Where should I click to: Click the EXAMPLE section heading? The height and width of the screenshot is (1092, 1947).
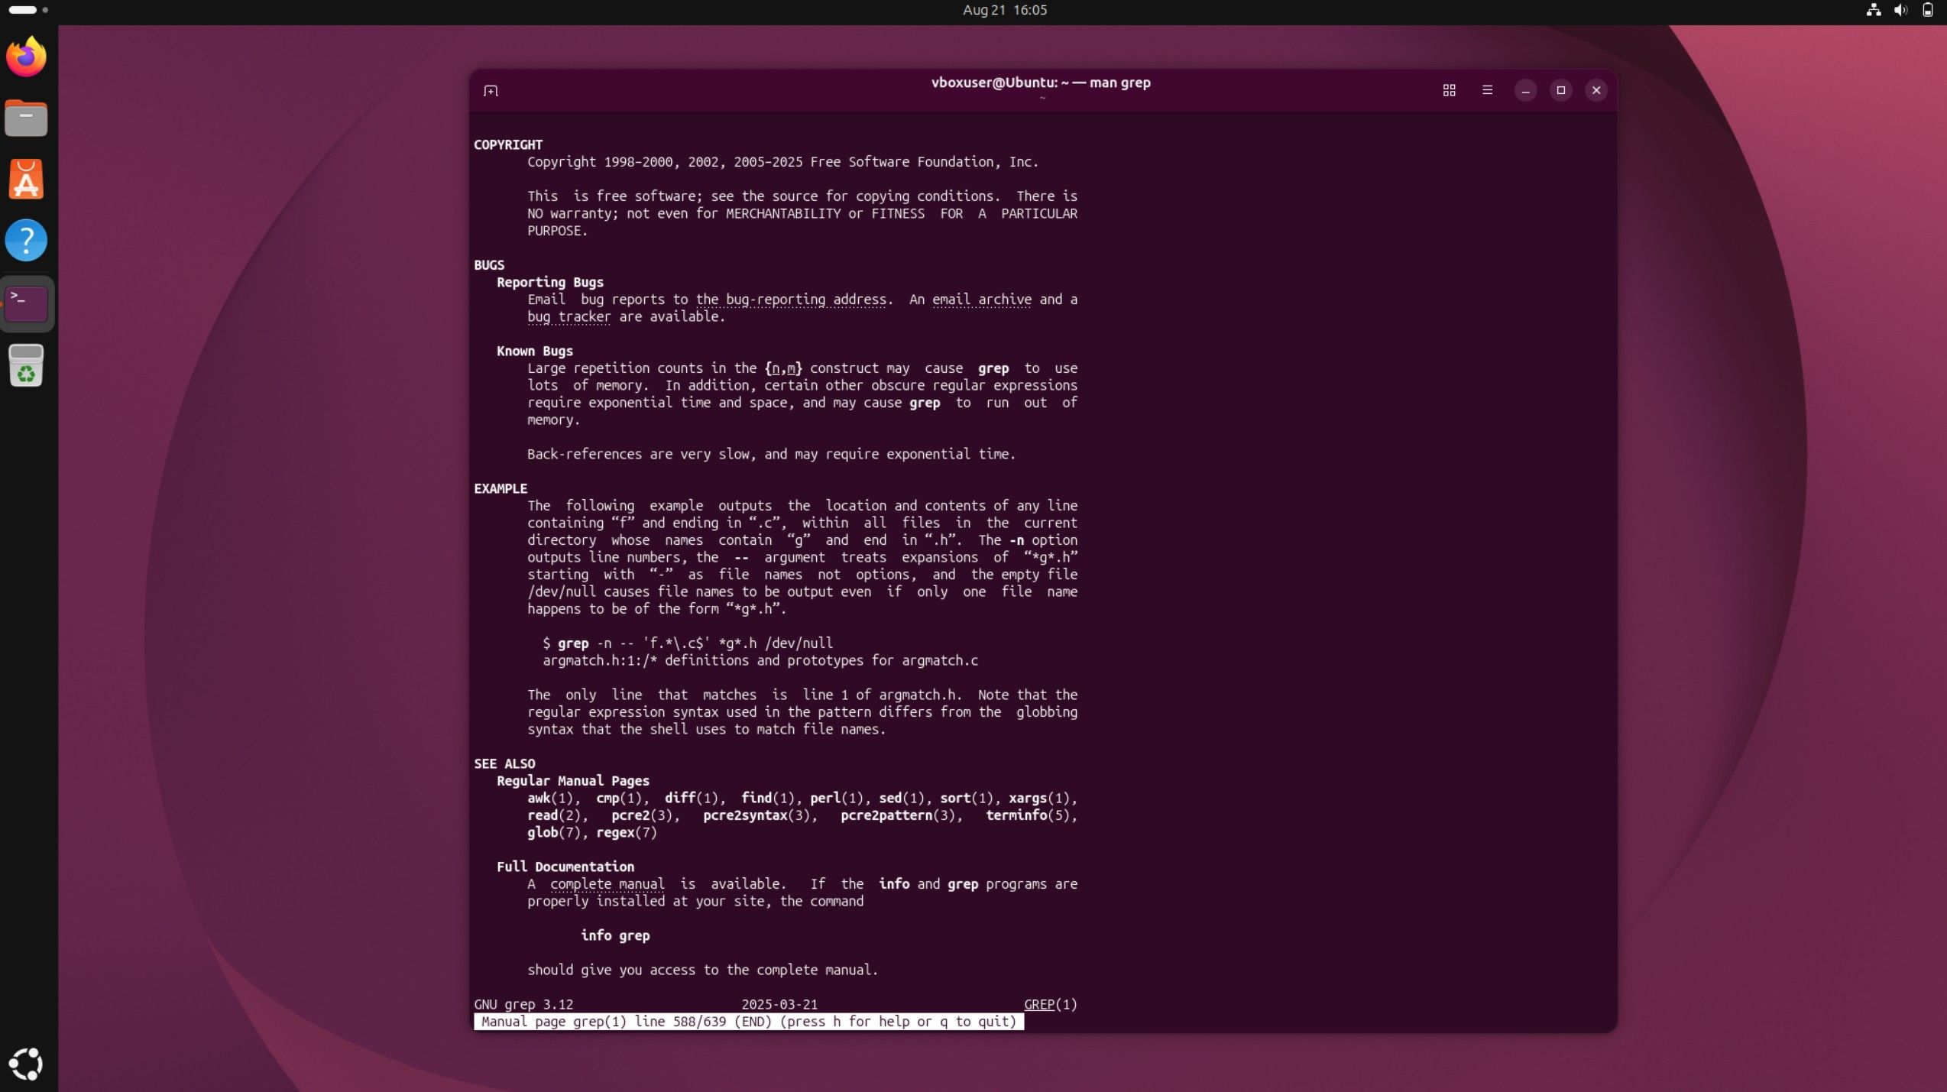[501, 489]
